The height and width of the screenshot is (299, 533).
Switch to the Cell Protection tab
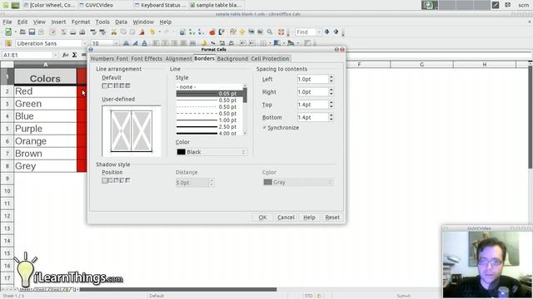pos(270,59)
